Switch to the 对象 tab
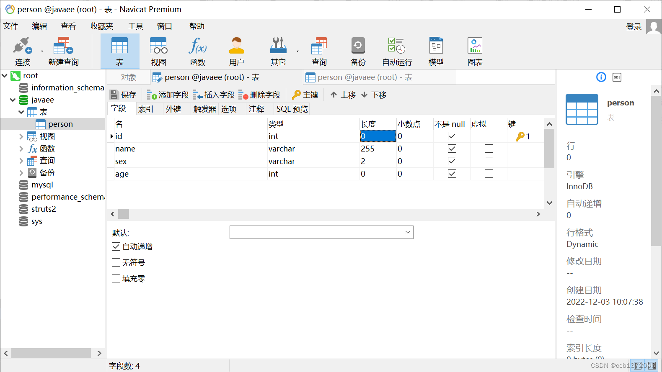 [x=129, y=77]
